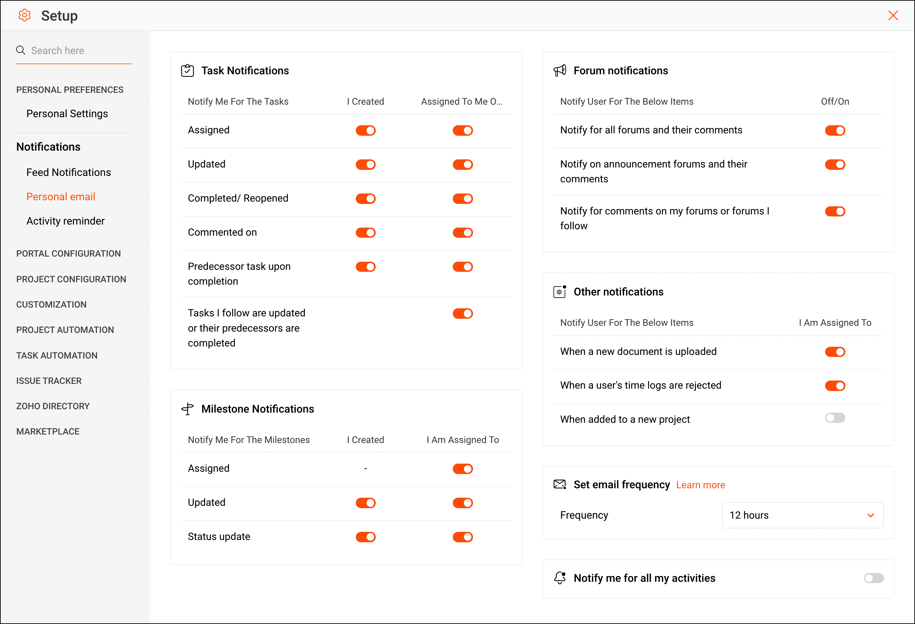The width and height of the screenshot is (915, 624).
Task: Disable 'Notify for all forums and their comments'
Action: click(835, 130)
